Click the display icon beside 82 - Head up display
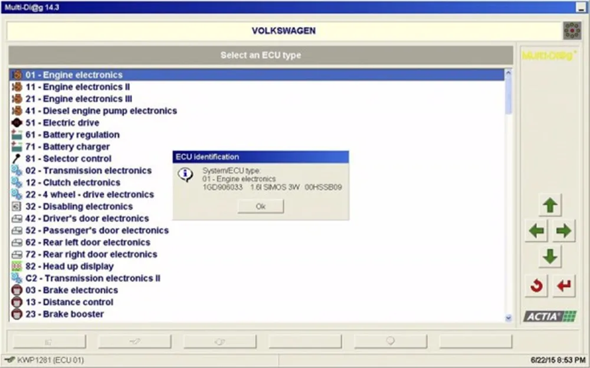The width and height of the screenshot is (590, 368). coord(17,266)
